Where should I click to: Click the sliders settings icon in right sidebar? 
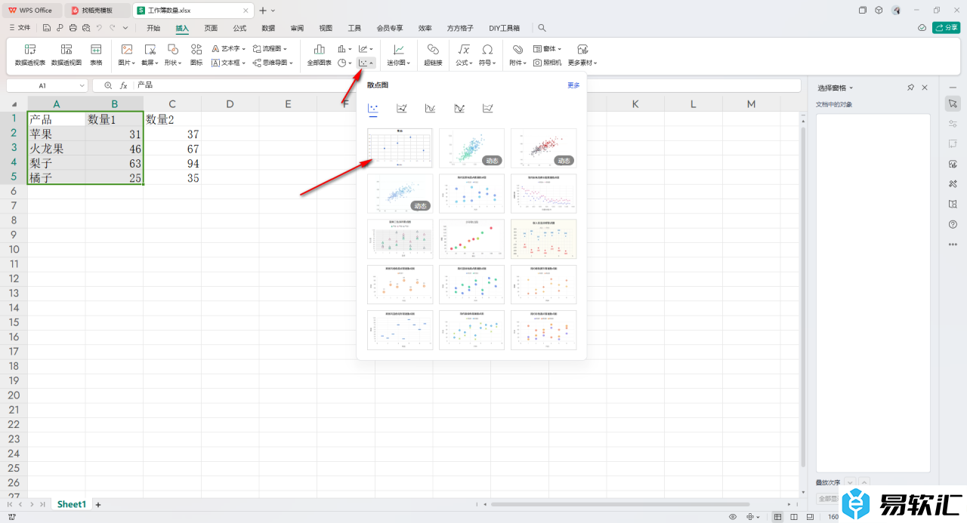[953, 123]
